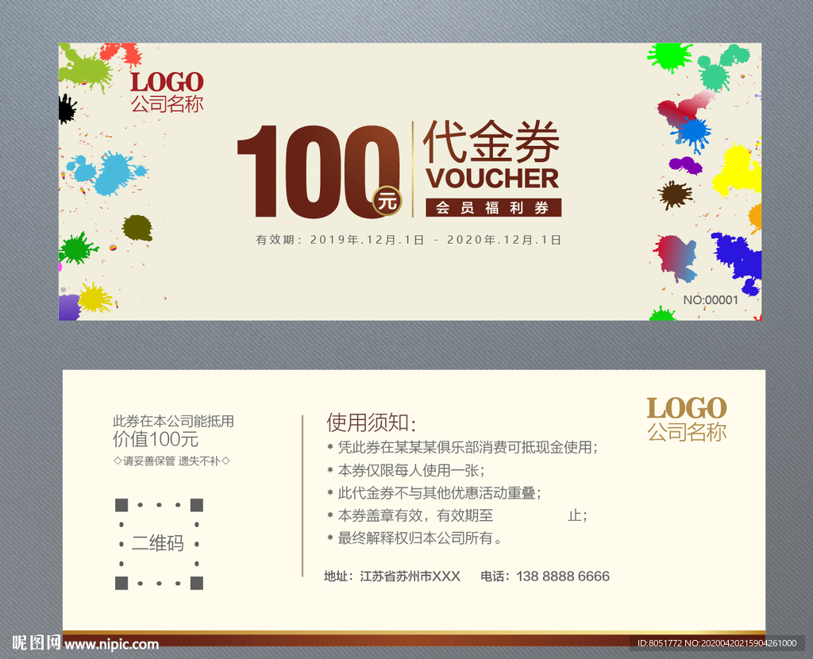Viewport: 813px width, 659px height.
Task: Select the large 100 amount figure
Action: tap(318, 171)
